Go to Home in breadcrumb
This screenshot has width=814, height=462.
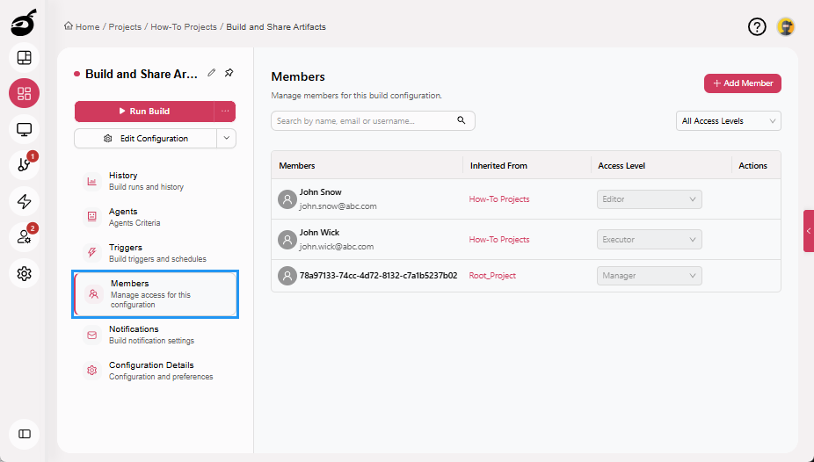pos(87,27)
